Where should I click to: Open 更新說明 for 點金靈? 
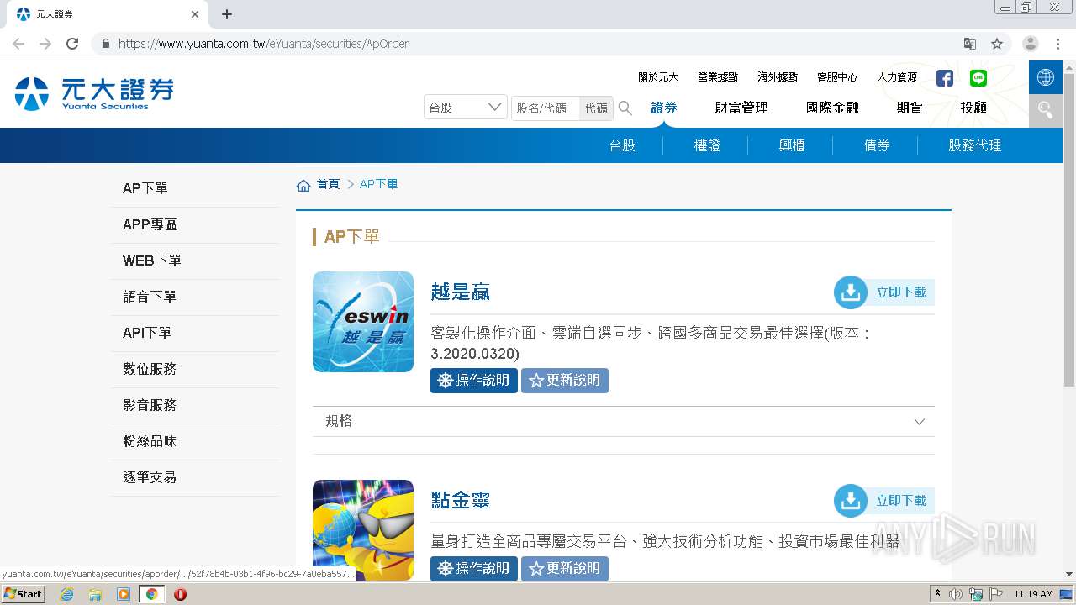565,569
